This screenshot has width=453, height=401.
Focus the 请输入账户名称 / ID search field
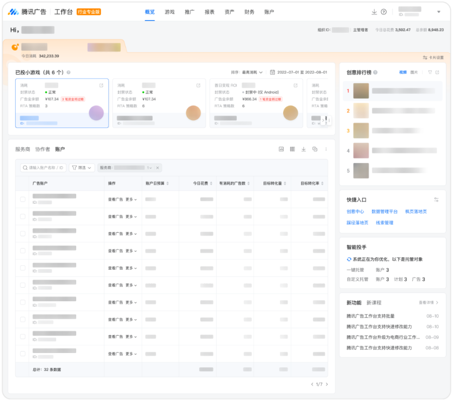44,168
